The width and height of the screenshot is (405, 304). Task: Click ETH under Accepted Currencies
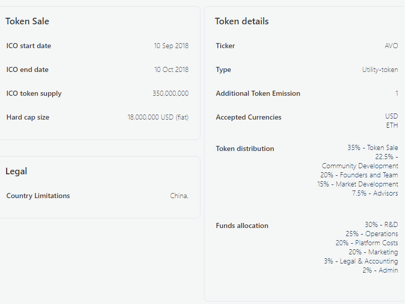tap(392, 125)
